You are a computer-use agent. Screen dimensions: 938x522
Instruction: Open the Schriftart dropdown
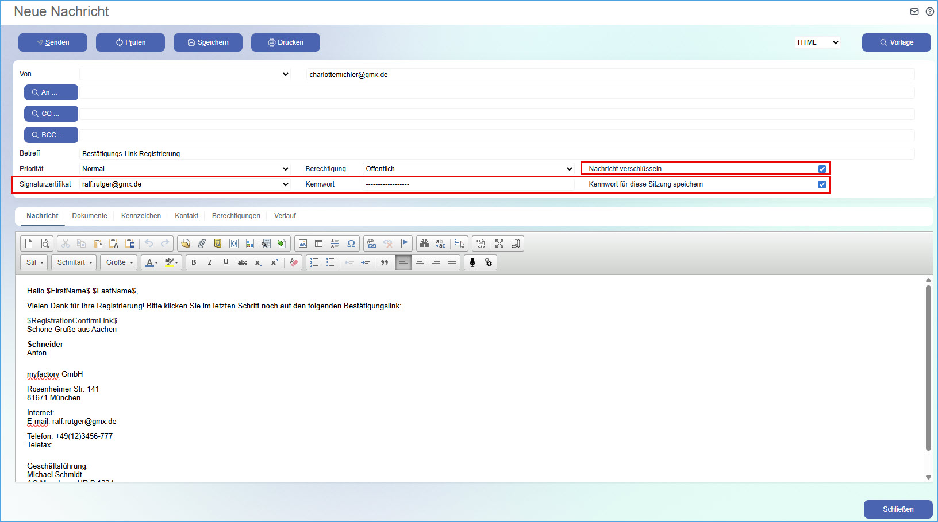pyautogui.click(x=75, y=262)
